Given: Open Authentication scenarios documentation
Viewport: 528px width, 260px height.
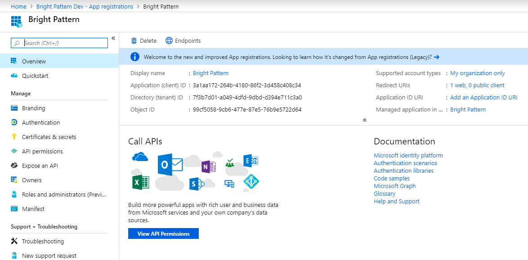Looking at the screenshot, I should (405, 163).
